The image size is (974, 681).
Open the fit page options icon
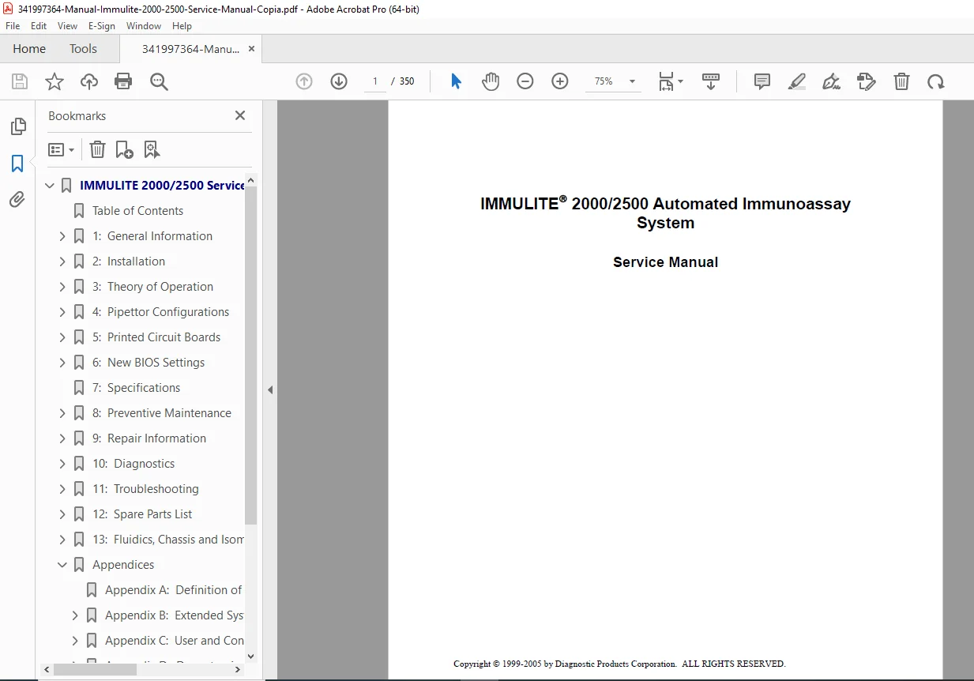click(671, 81)
